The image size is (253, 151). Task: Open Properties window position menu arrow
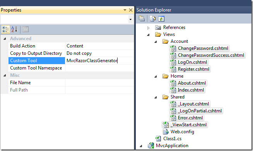[125, 10]
